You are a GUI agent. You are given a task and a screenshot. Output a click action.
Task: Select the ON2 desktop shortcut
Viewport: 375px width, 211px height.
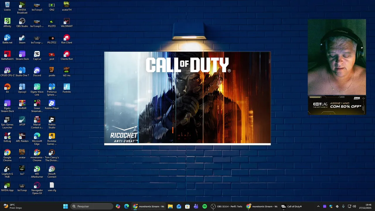pos(52,6)
